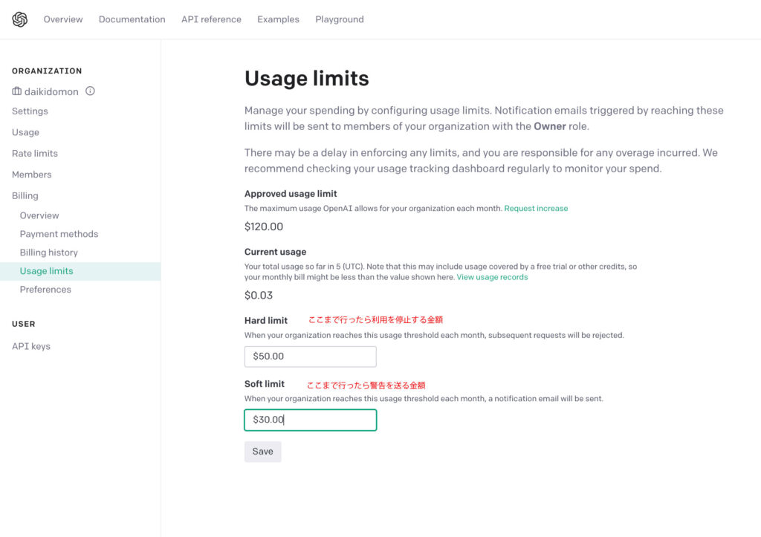Open the Documentation page
Viewport: 761px width, 537px height.
click(x=132, y=19)
